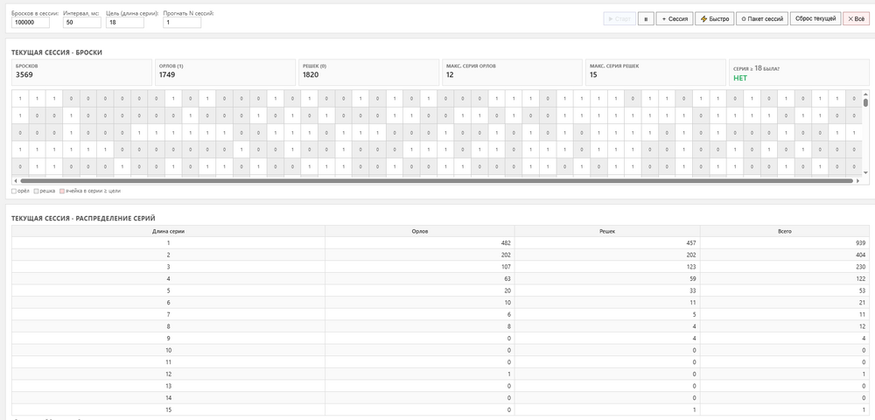Click the total cell 21 in row 6
The width and height of the screenshot is (875, 420).
coord(785,303)
